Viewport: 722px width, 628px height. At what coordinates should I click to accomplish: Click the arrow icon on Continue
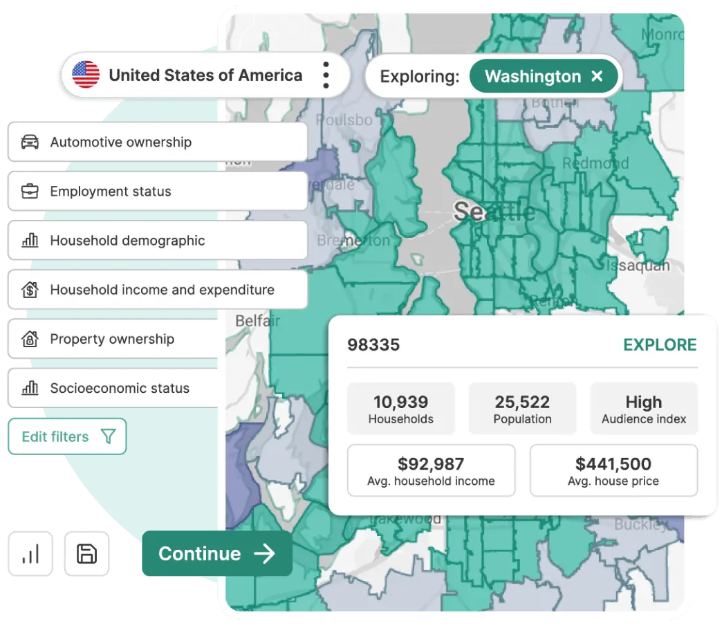265,553
